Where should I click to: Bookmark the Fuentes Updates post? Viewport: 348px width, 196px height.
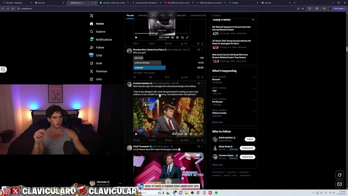point(198,140)
